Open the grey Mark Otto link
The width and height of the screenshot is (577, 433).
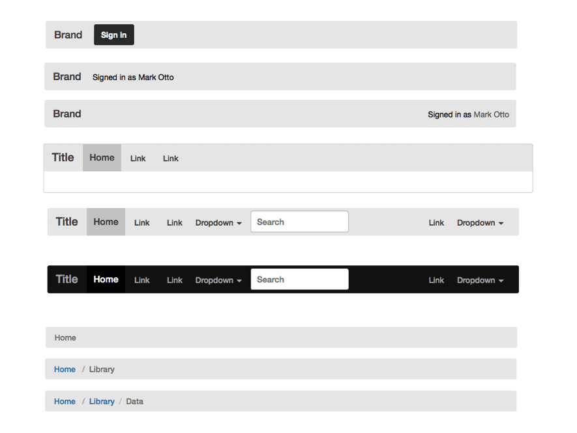click(491, 115)
